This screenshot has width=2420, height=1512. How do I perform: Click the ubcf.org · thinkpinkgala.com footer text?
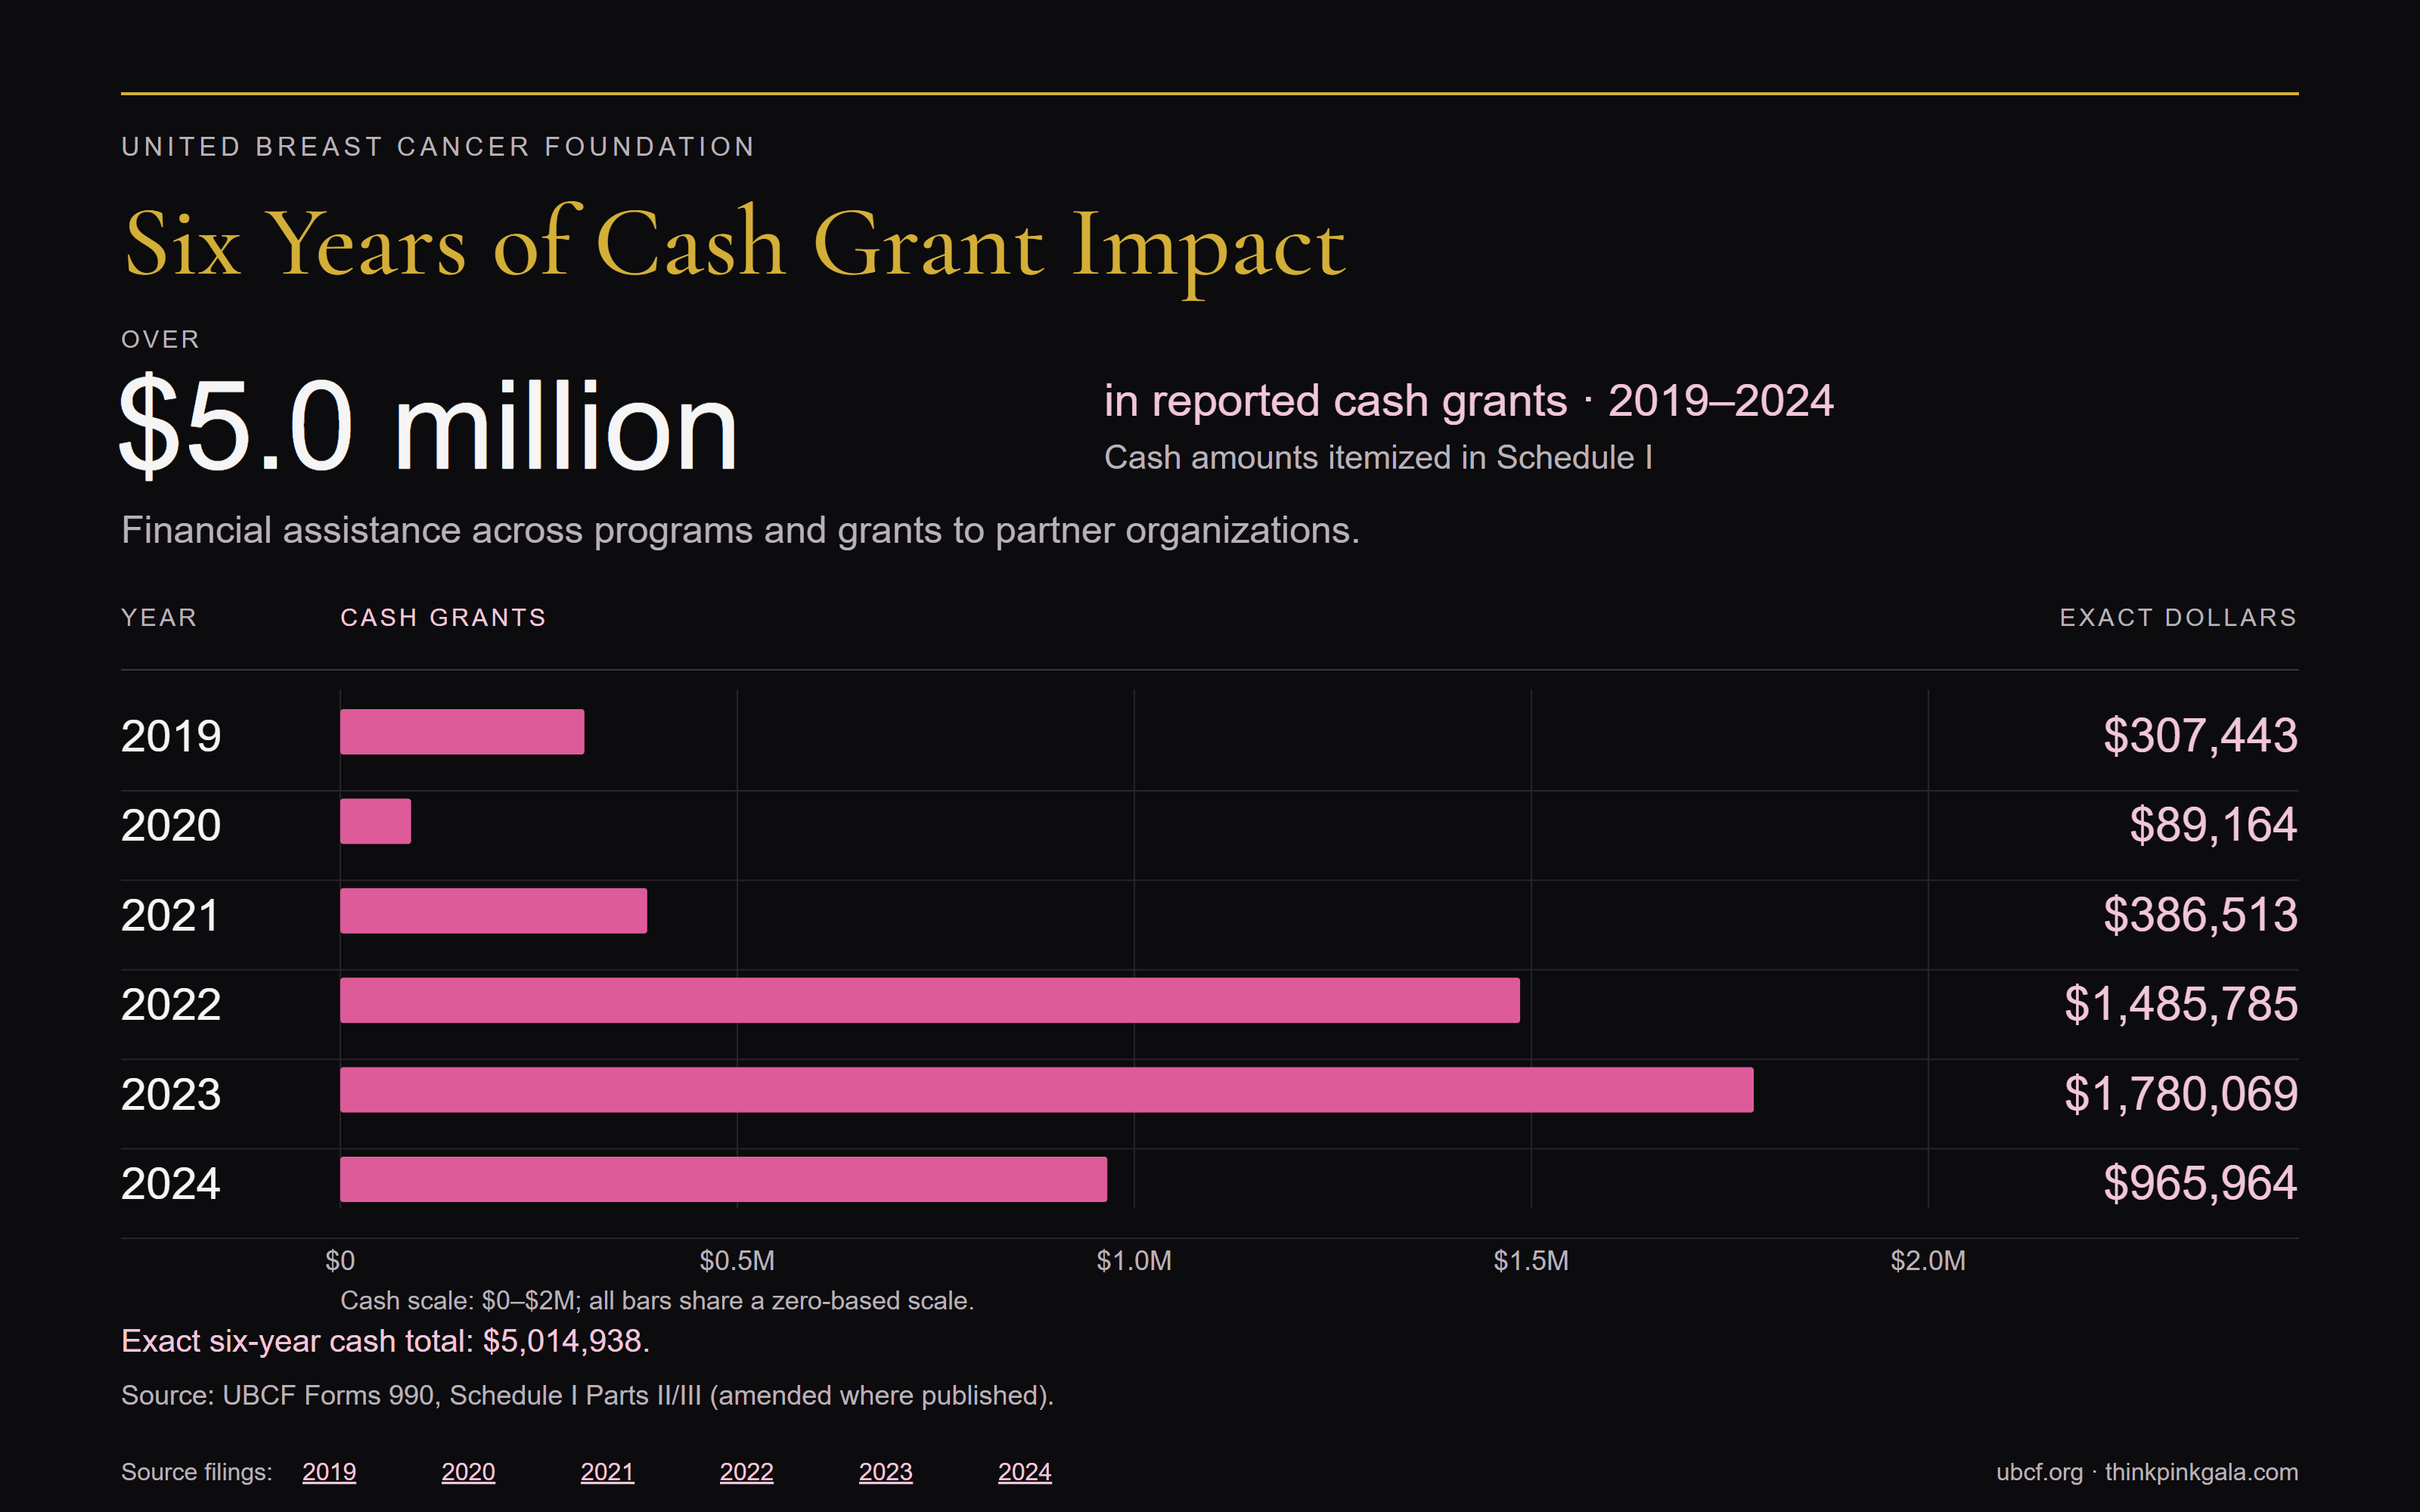[2147, 1472]
